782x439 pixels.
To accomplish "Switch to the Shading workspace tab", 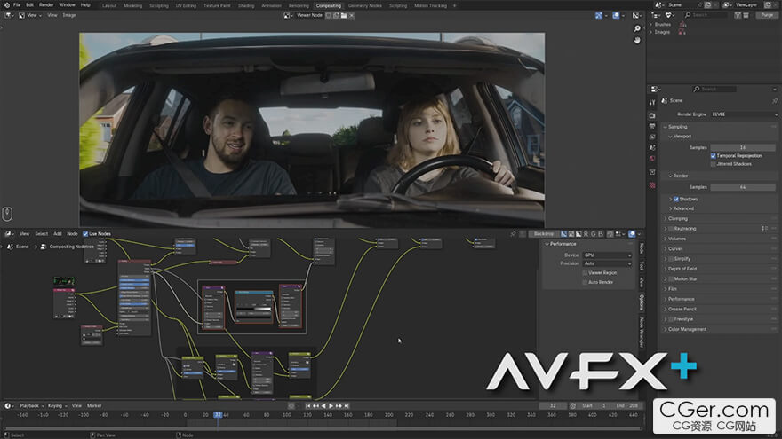I will pos(246,5).
